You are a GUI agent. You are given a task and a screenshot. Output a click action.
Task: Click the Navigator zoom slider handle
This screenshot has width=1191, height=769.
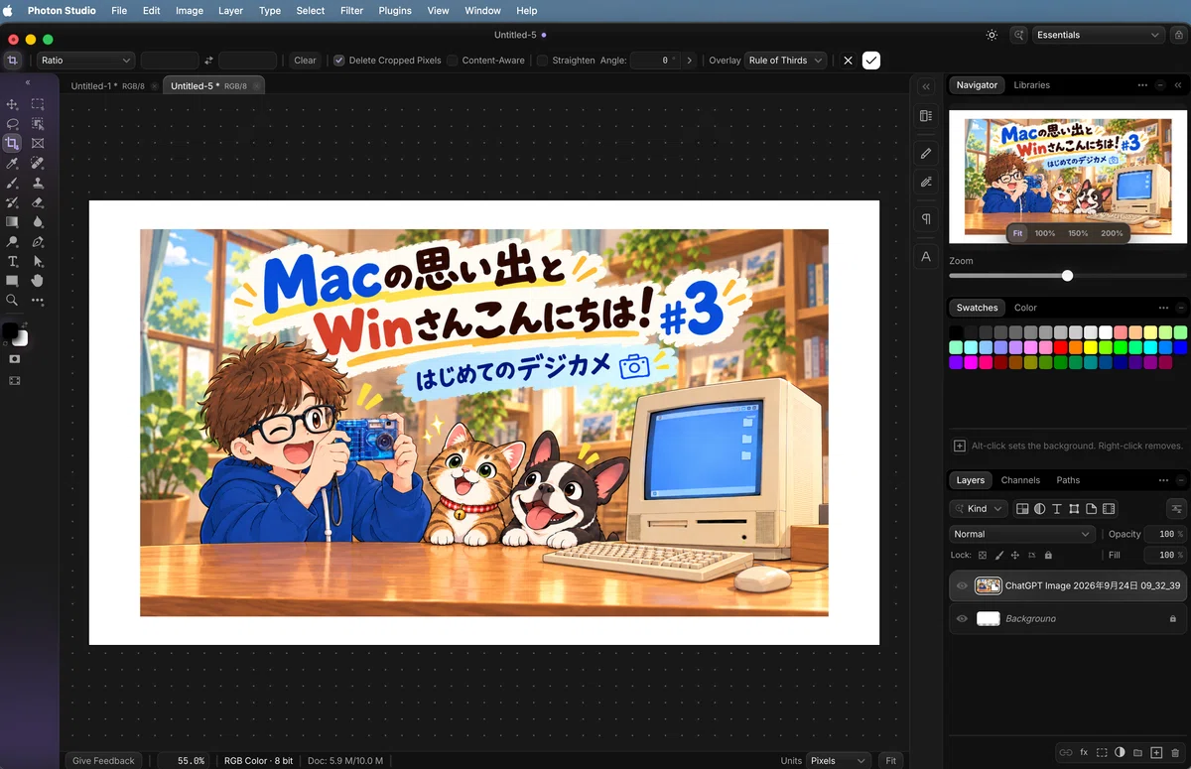click(1068, 276)
